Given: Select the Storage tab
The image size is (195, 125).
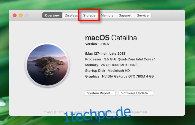Looking at the screenshot, I should point(89,15).
